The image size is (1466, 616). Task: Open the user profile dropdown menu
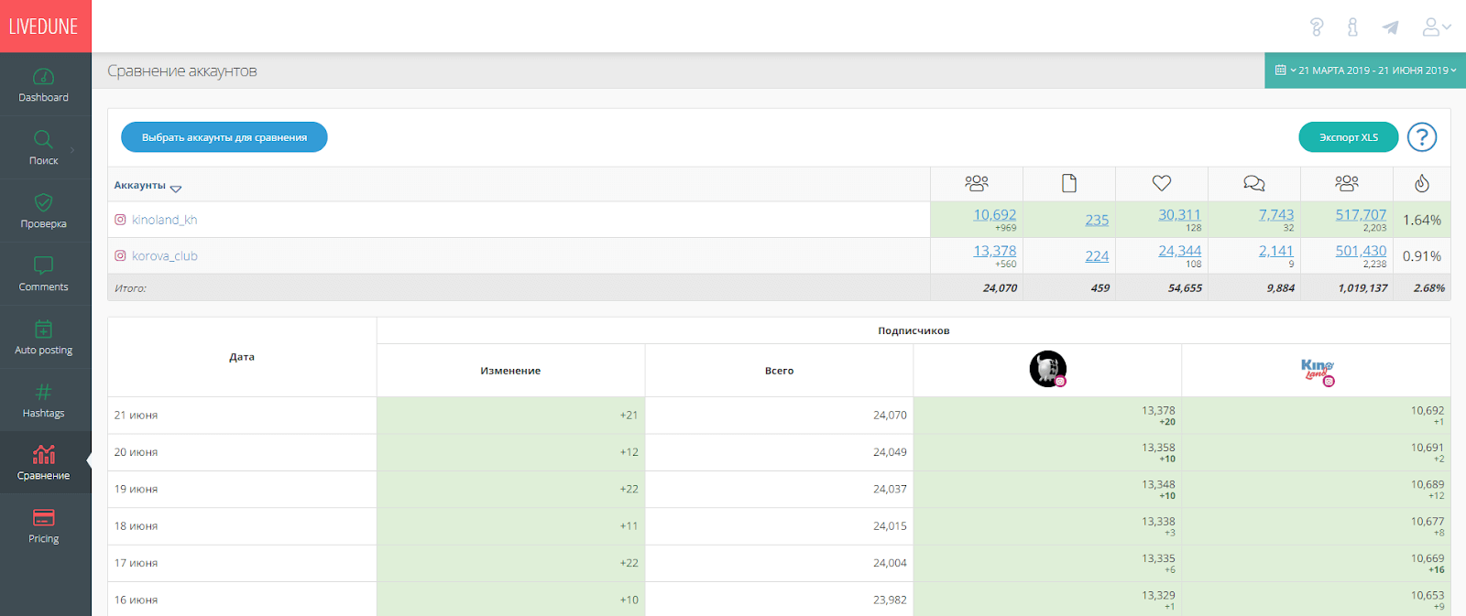pyautogui.click(x=1435, y=27)
